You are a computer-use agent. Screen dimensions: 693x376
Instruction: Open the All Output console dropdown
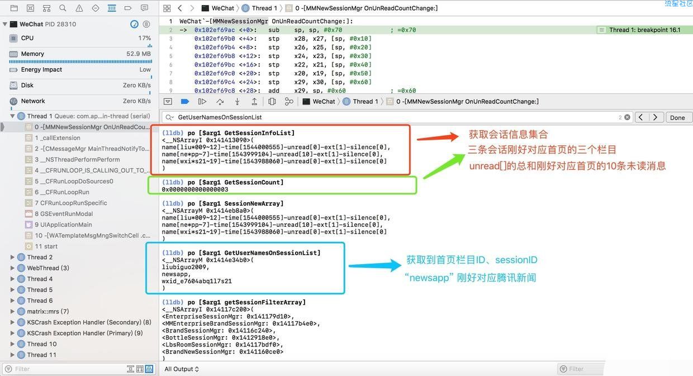[182, 369]
